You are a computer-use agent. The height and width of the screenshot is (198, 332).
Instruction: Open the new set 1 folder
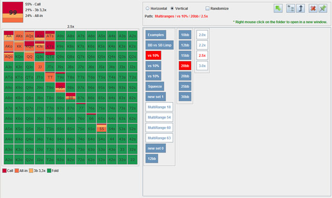[x=156, y=96]
